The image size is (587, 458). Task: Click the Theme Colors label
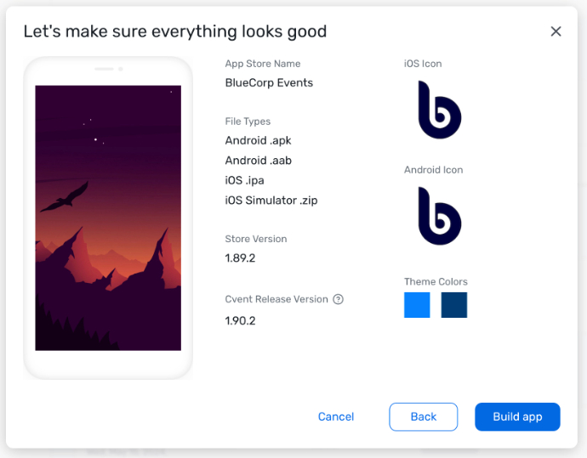point(436,281)
